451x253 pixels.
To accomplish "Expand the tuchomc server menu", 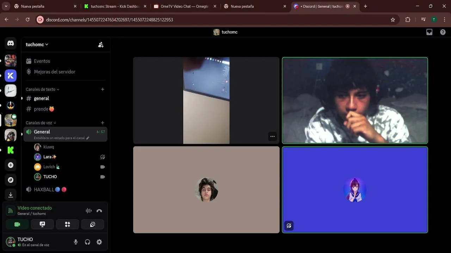I will click(37, 45).
